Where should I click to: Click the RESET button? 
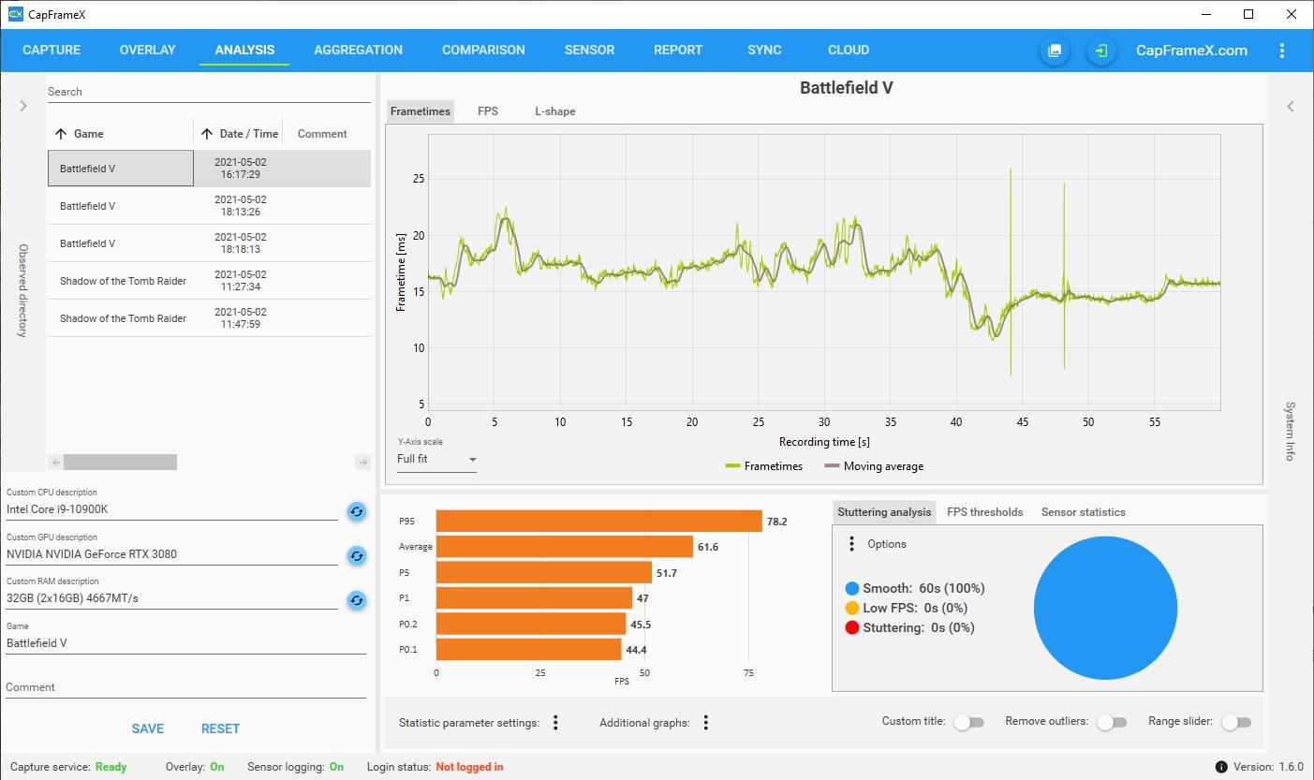tap(221, 728)
